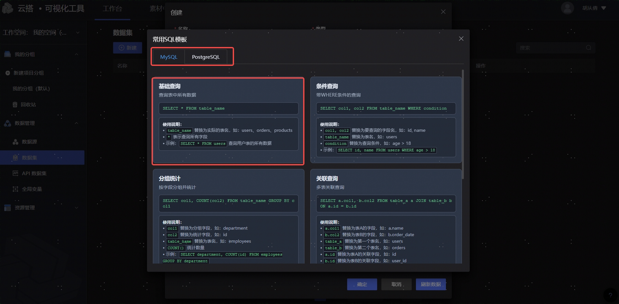The image size is (619, 304).
Task: Collapse the 数据管理 section
Action: (77, 123)
